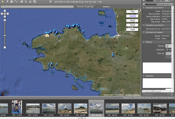This screenshot has width=175, height=119.
Task: Switch map to Earth view
Action: tap(132, 29)
